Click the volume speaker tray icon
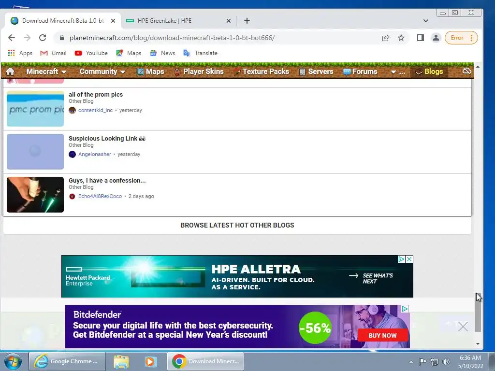The width and height of the screenshot is (495, 371). point(446,362)
